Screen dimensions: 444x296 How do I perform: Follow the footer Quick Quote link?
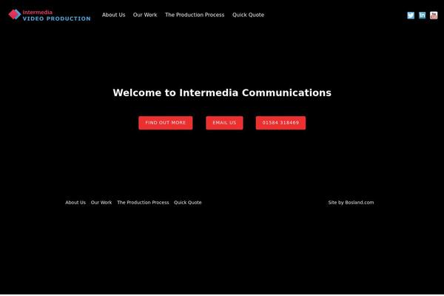[187, 203]
